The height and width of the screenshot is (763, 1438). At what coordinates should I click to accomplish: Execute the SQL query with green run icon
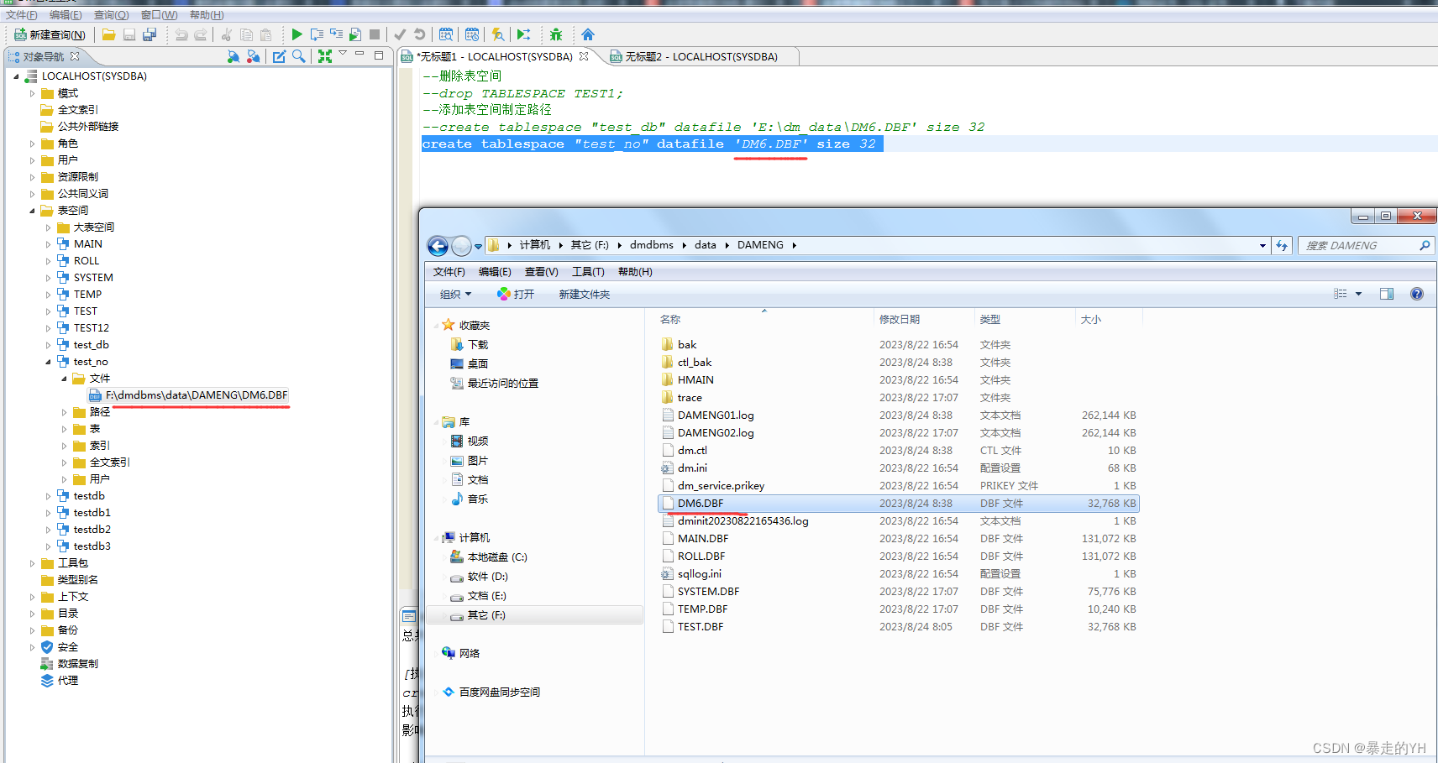(x=297, y=34)
